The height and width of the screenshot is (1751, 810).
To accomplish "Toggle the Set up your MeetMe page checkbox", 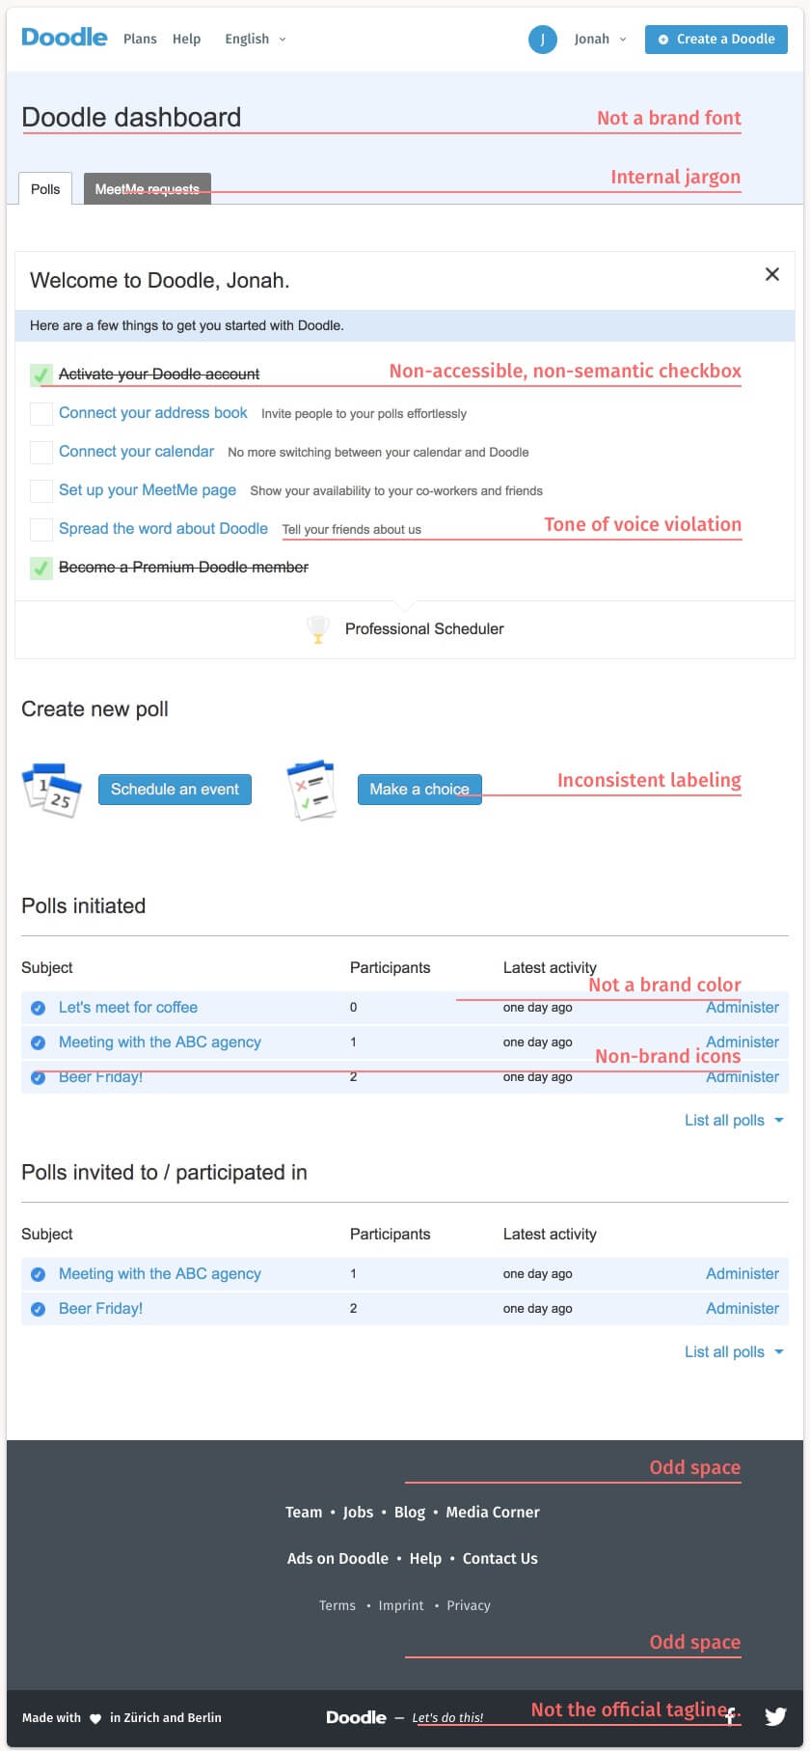I will pyautogui.click(x=41, y=490).
